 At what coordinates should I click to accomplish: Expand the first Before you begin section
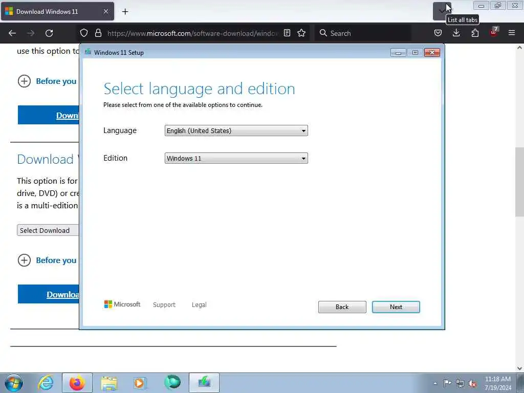tap(47, 81)
